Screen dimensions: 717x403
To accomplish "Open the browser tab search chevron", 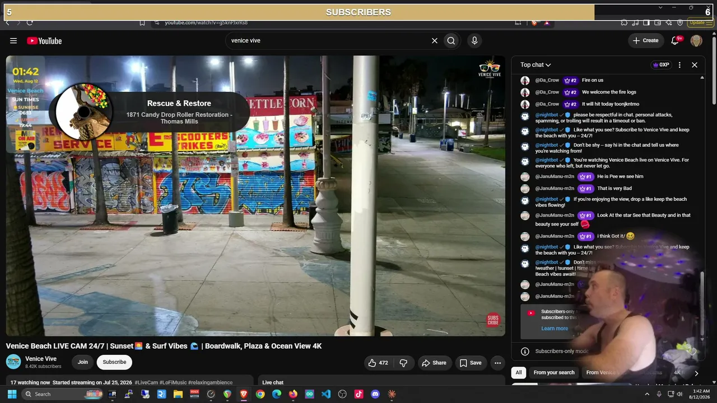I will 660,8.
